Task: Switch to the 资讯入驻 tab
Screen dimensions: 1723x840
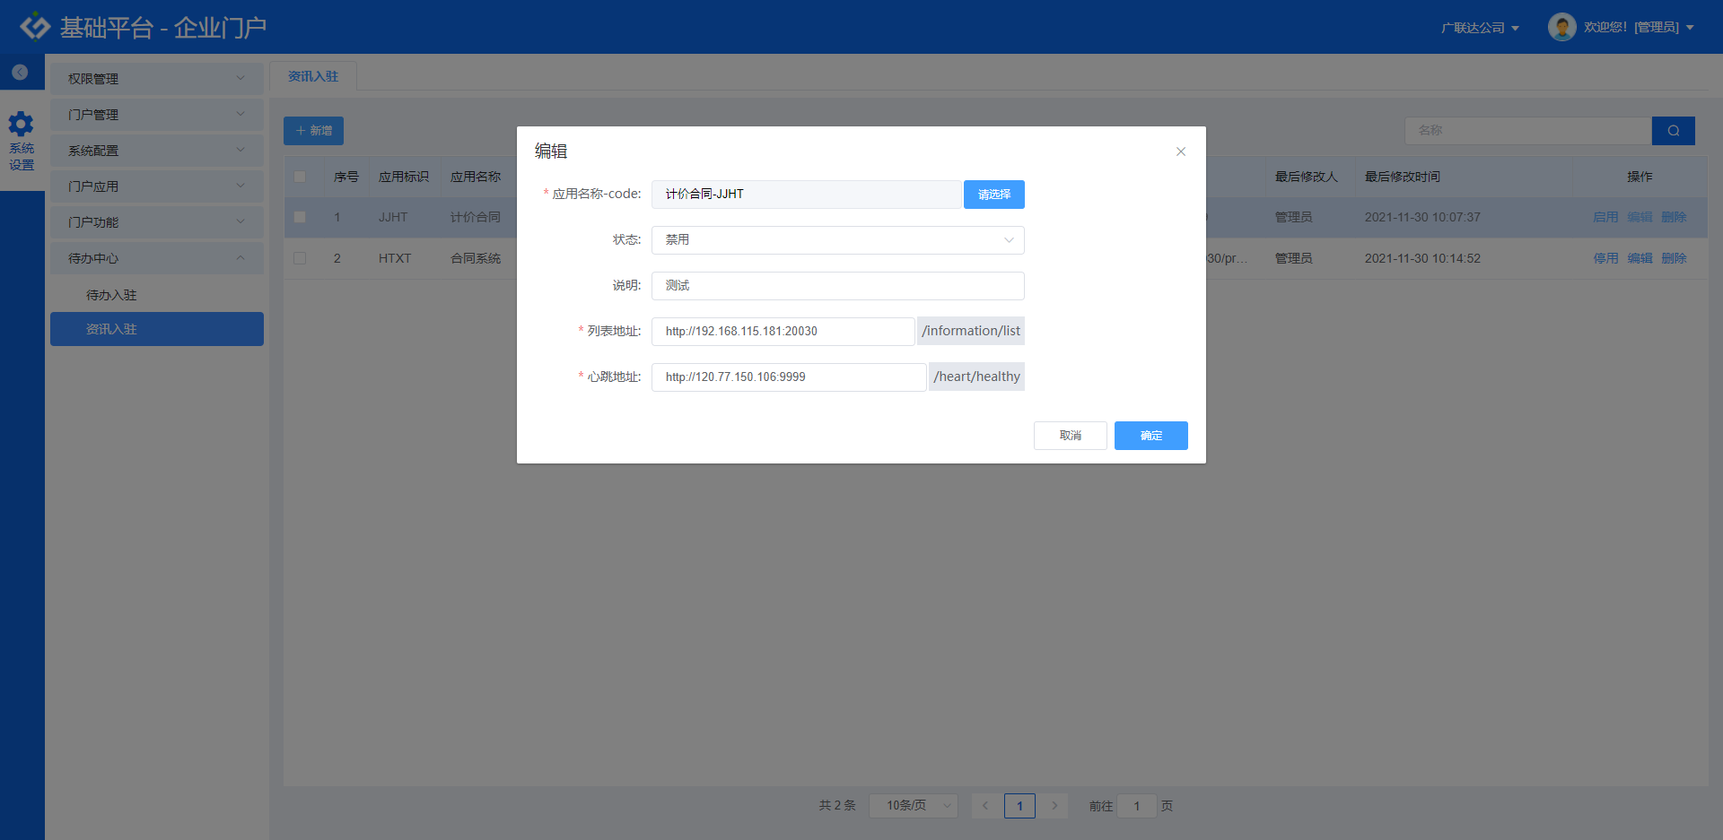Action: 313,77
